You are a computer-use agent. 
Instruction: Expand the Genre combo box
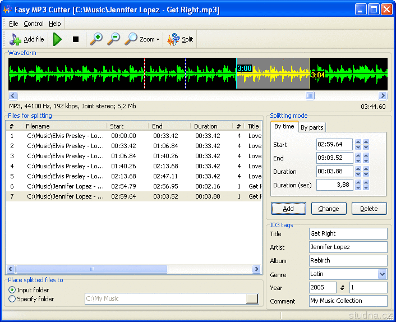[382, 274]
